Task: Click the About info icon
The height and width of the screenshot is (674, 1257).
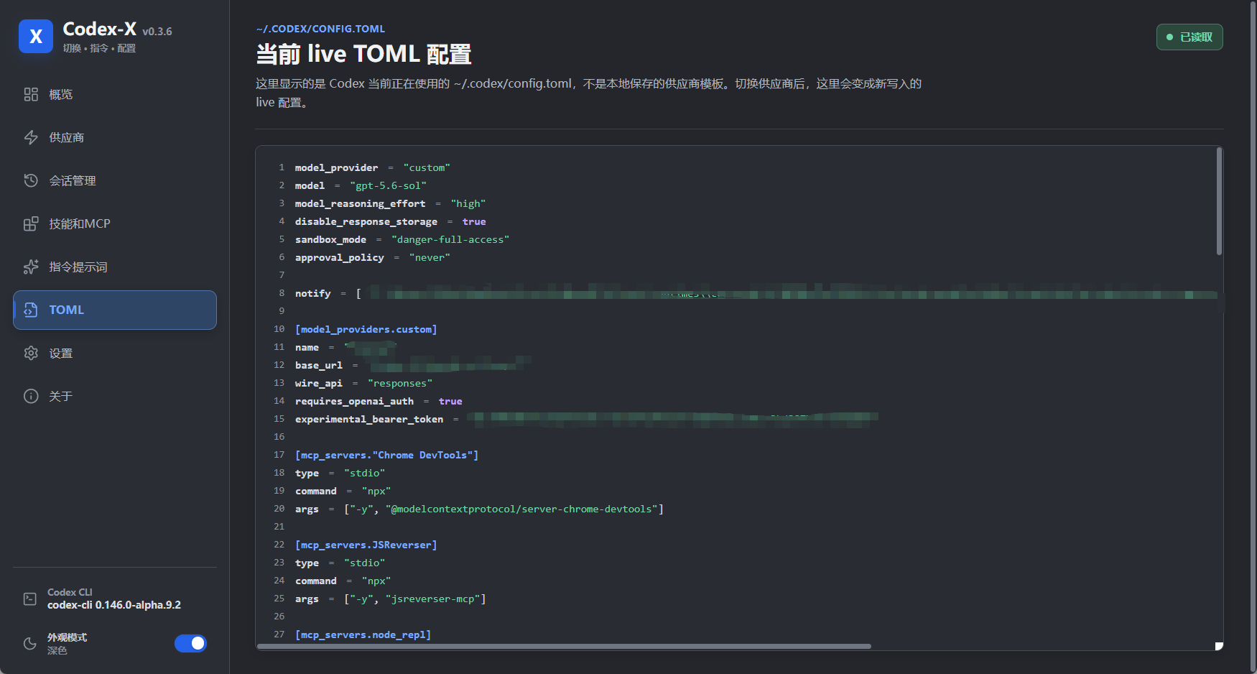Action: (31, 396)
